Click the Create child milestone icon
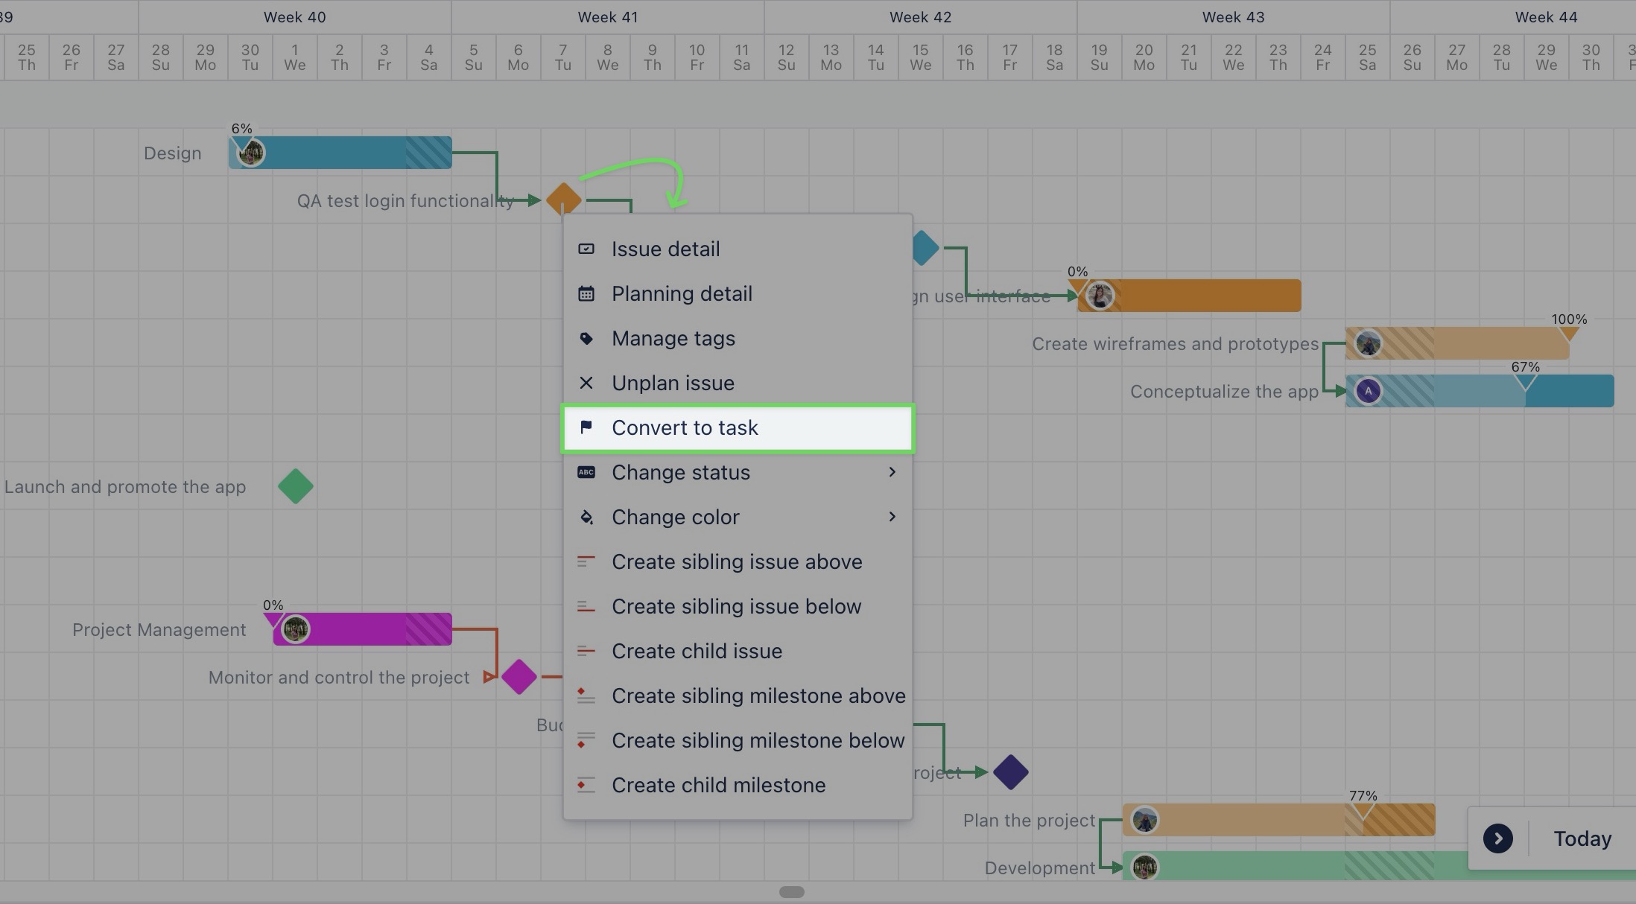The width and height of the screenshot is (1636, 904). pyautogui.click(x=586, y=785)
